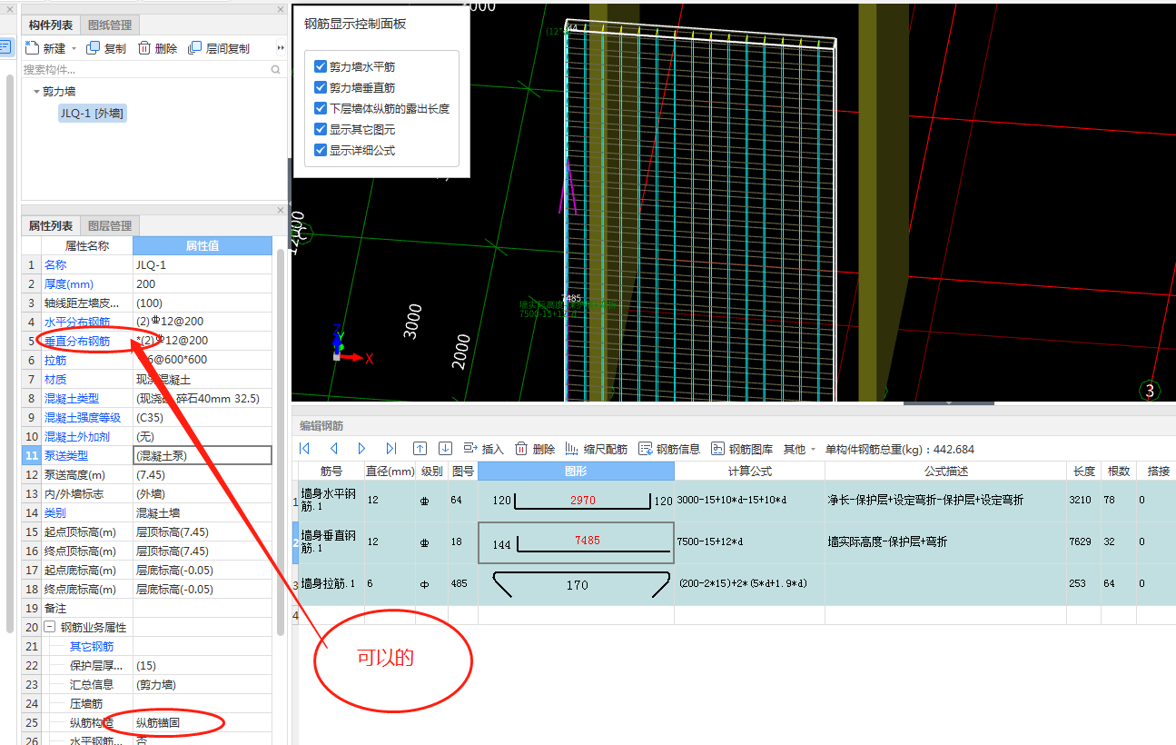Viewport: 1176px width, 745px height.
Task: Click the 纵筋锚固 property value
Action: coord(203,722)
